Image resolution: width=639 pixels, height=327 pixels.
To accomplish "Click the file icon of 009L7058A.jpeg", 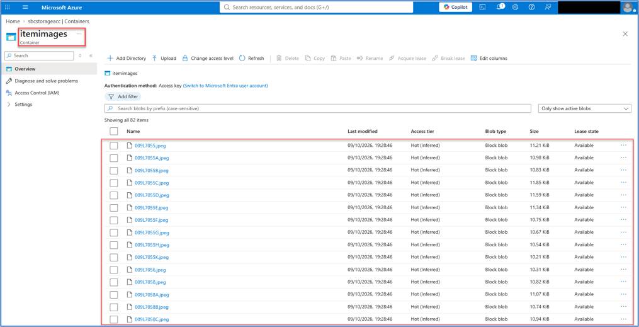I will (x=130, y=294).
